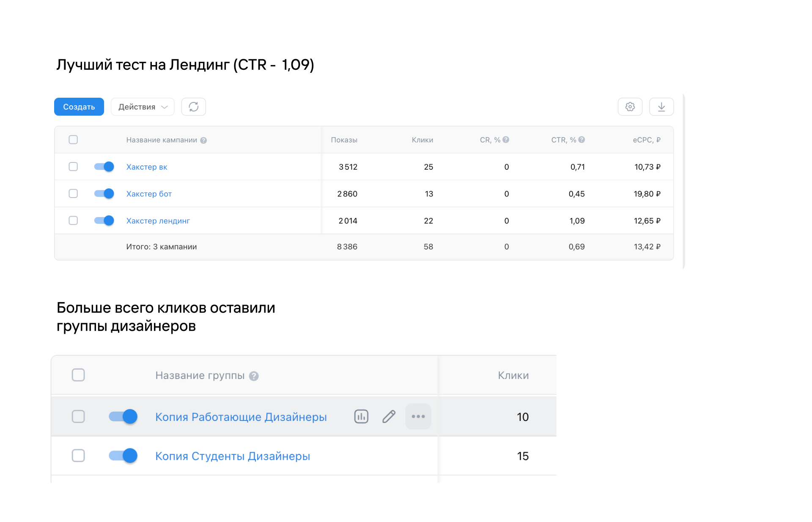
Task: Expand the Действия dropdown
Action: click(x=143, y=107)
